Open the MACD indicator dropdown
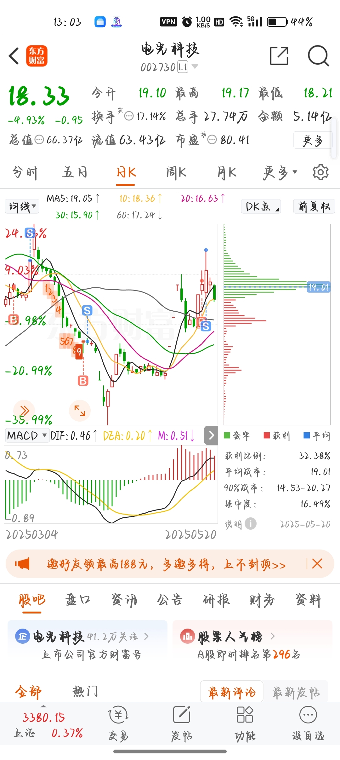This screenshot has width=340, height=760. [27, 435]
